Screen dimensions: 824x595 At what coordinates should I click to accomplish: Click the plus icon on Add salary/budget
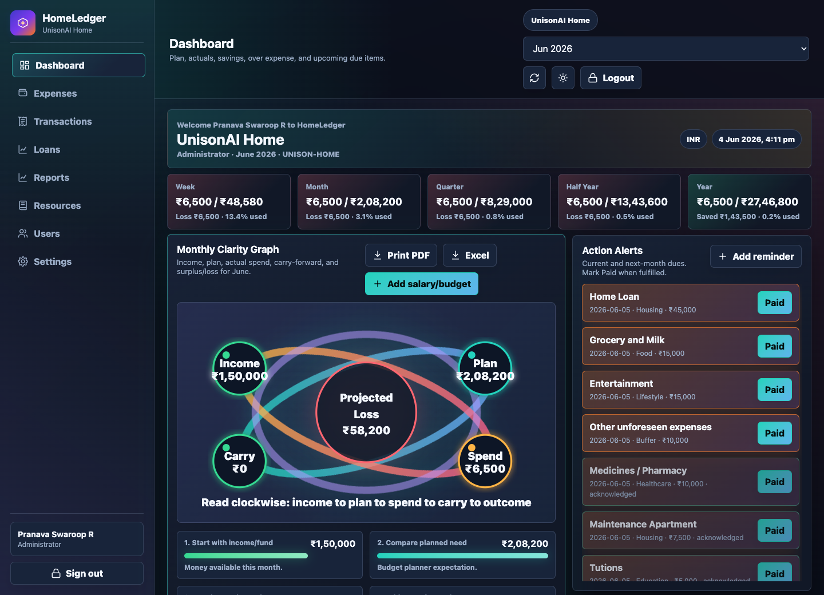(378, 284)
